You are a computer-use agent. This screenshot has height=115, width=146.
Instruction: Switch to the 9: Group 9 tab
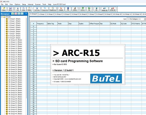point(108,14)
